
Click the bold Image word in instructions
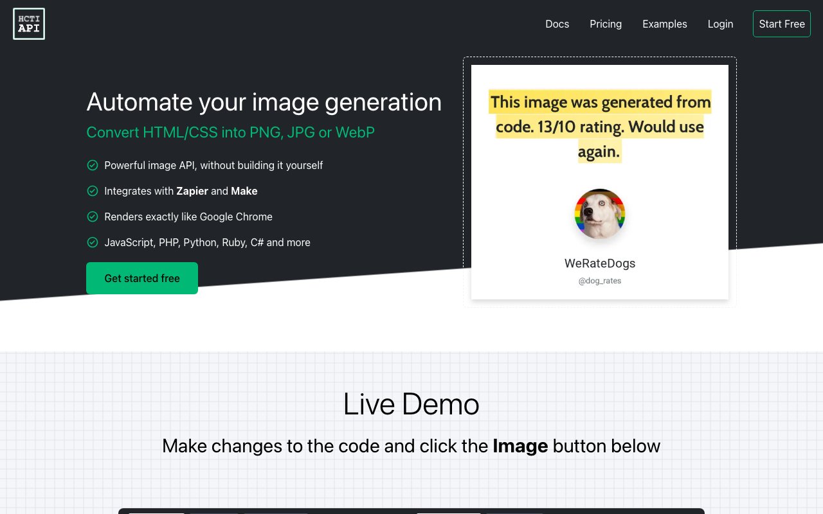[x=520, y=446]
